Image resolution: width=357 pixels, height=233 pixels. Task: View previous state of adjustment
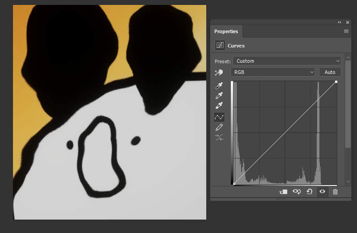(297, 191)
